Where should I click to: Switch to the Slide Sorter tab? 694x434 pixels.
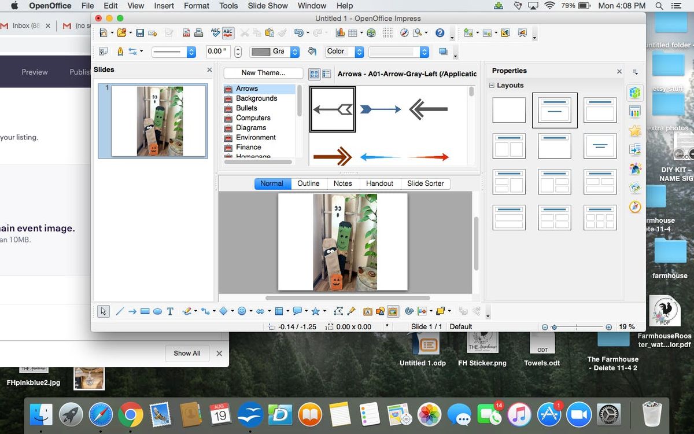[x=426, y=183]
